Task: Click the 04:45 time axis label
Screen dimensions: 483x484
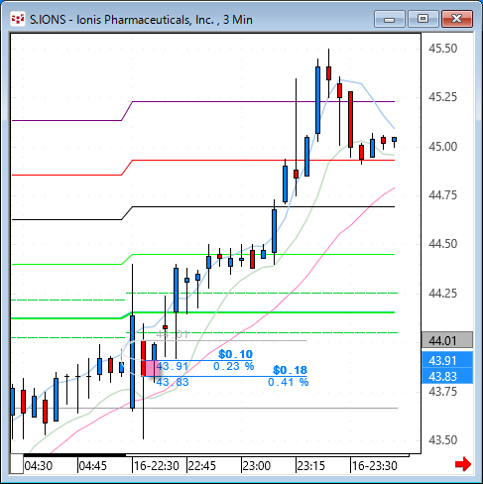Action: tap(93, 466)
